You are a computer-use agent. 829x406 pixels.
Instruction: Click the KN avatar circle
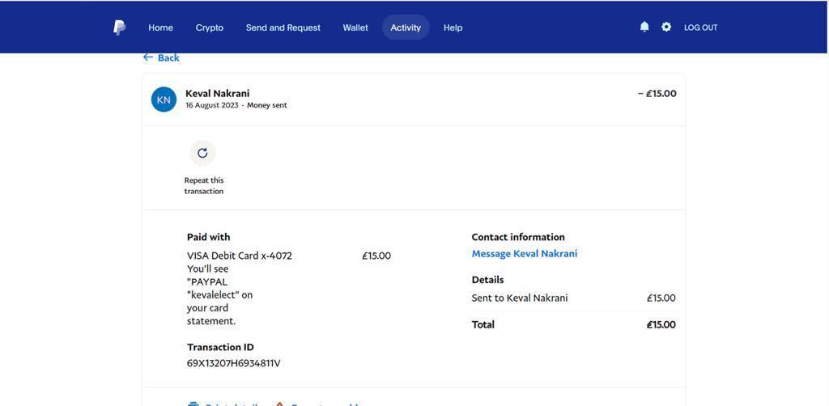pos(164,99)
